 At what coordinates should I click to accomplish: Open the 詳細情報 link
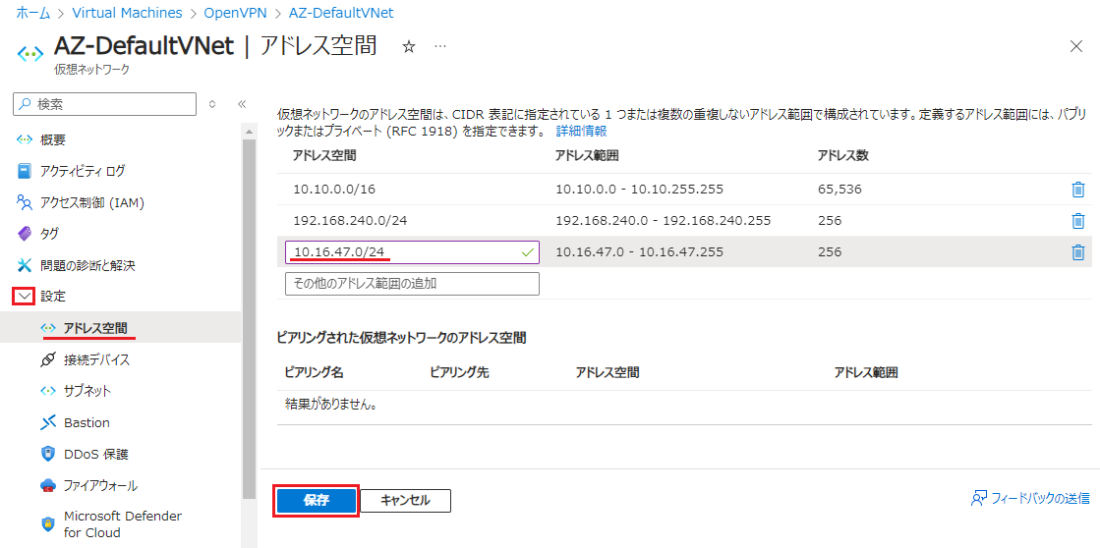[581, 131]
